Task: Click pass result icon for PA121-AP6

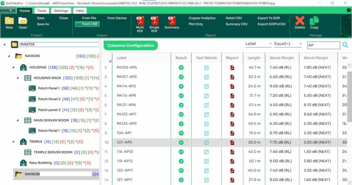Action: pyautogui.click(x=181, y=105)
